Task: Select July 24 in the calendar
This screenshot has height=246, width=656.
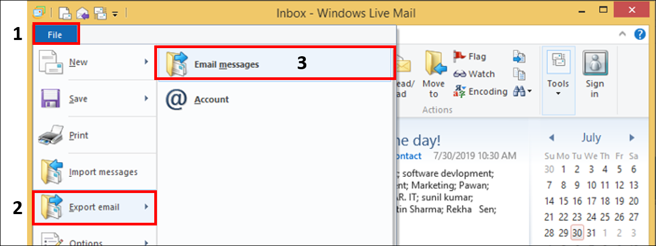Action: click(591, 217)
